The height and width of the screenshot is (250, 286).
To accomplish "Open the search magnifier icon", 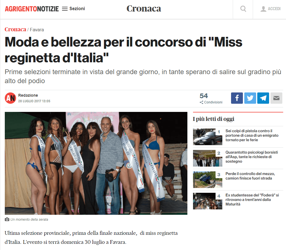I will pos(243,9).
